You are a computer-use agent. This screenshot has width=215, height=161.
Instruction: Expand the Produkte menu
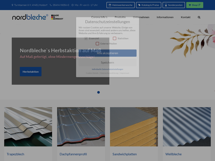[x=120, y=17]
